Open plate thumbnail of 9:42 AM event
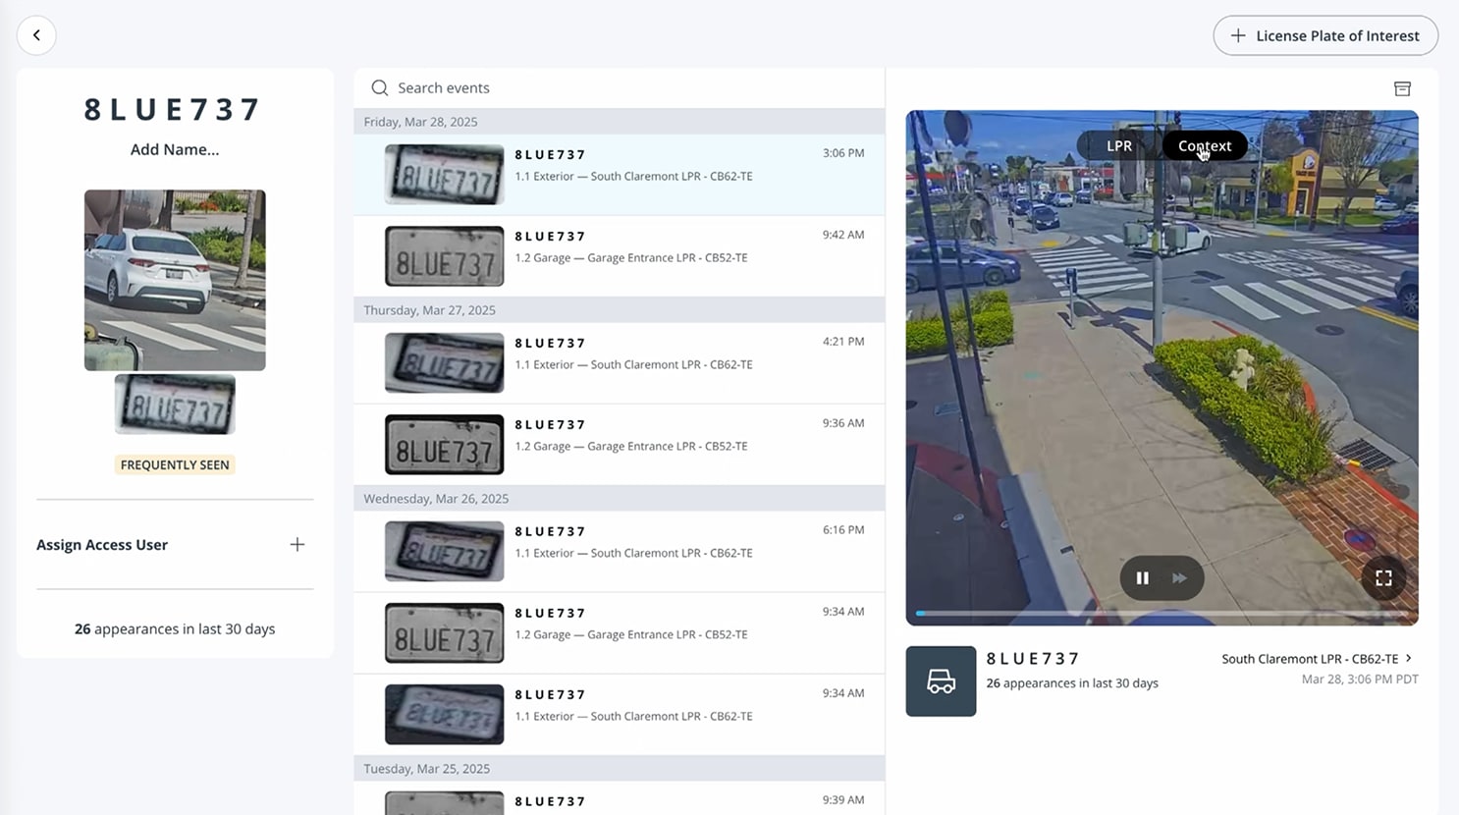Viewport: 1459px width, 815px height. click(x=444, y=256)
